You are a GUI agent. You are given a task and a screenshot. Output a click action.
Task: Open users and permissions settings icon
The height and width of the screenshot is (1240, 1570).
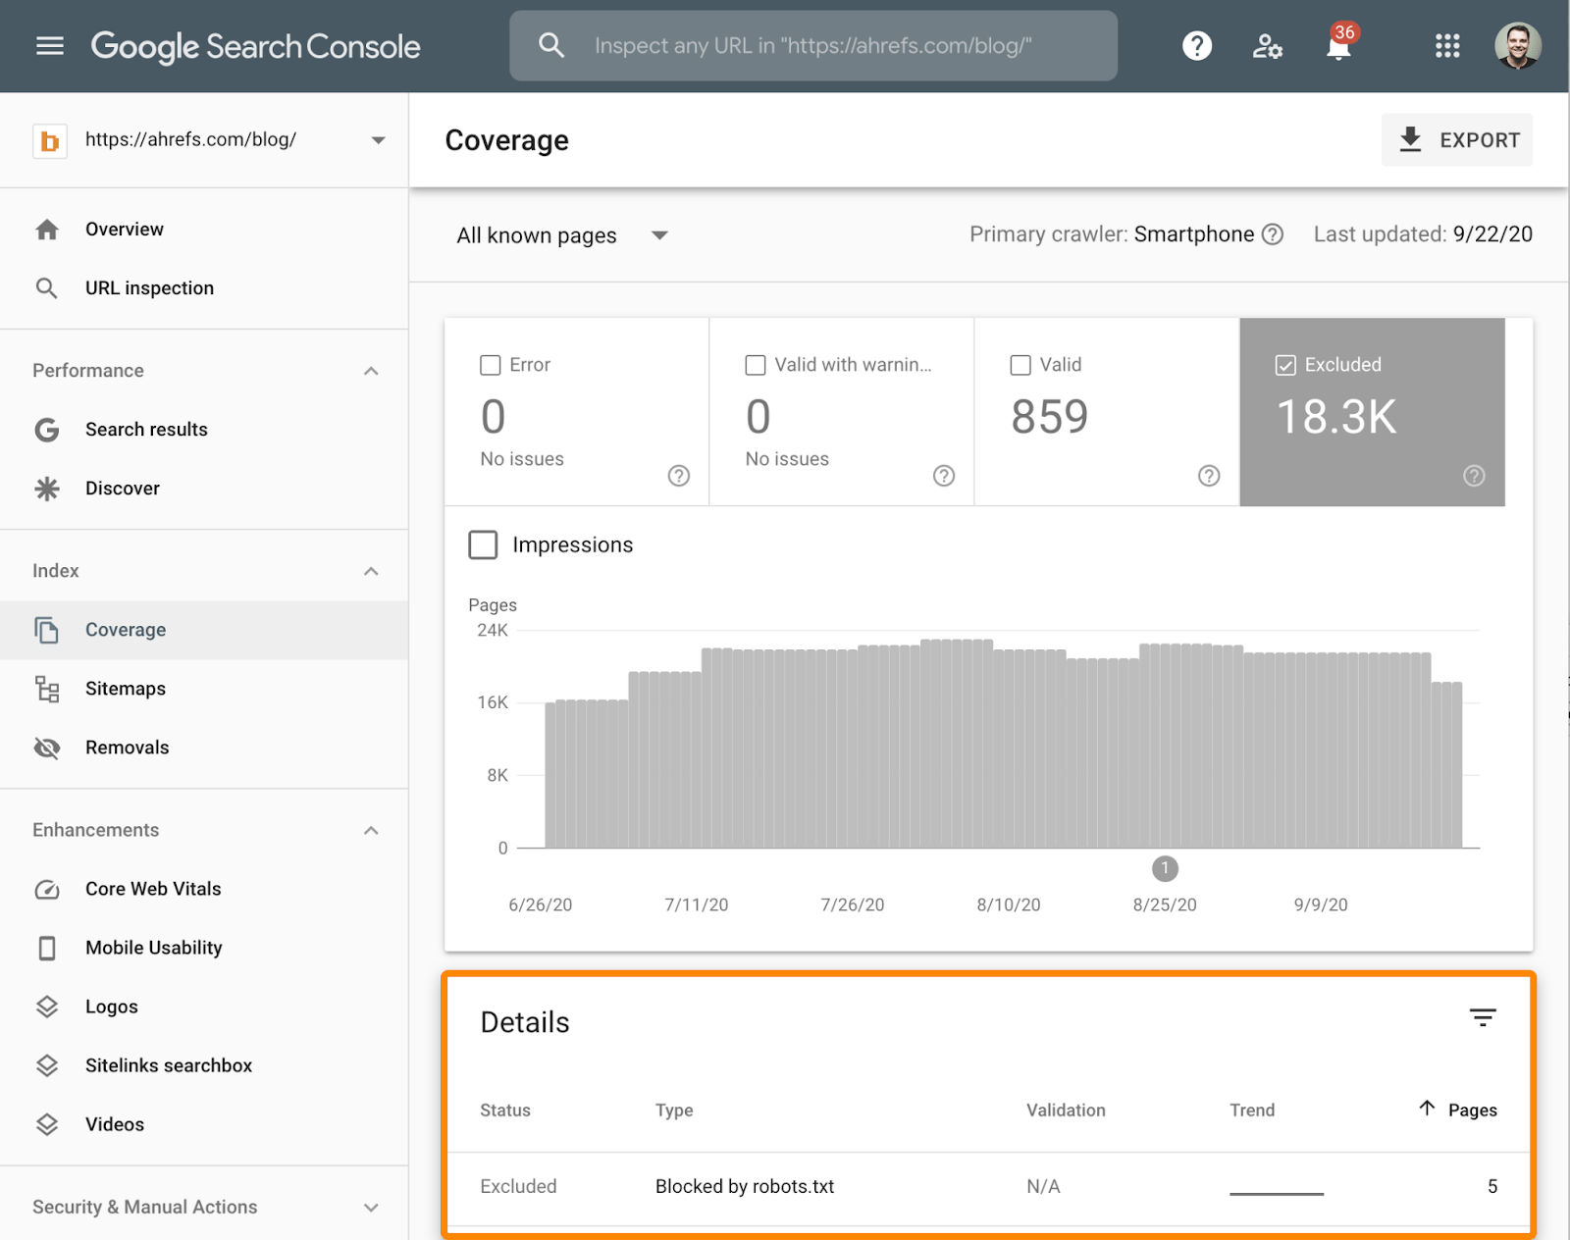[1268, 46]
